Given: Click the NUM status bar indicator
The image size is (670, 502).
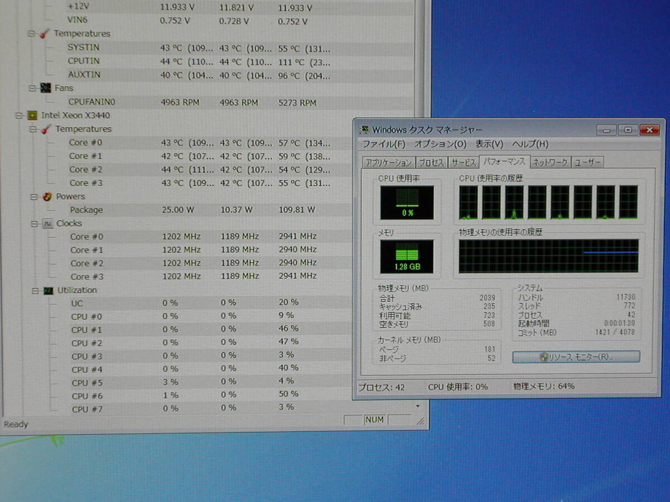Looking at the screenshot, I should pyautogui.click(x=375, y=419).
